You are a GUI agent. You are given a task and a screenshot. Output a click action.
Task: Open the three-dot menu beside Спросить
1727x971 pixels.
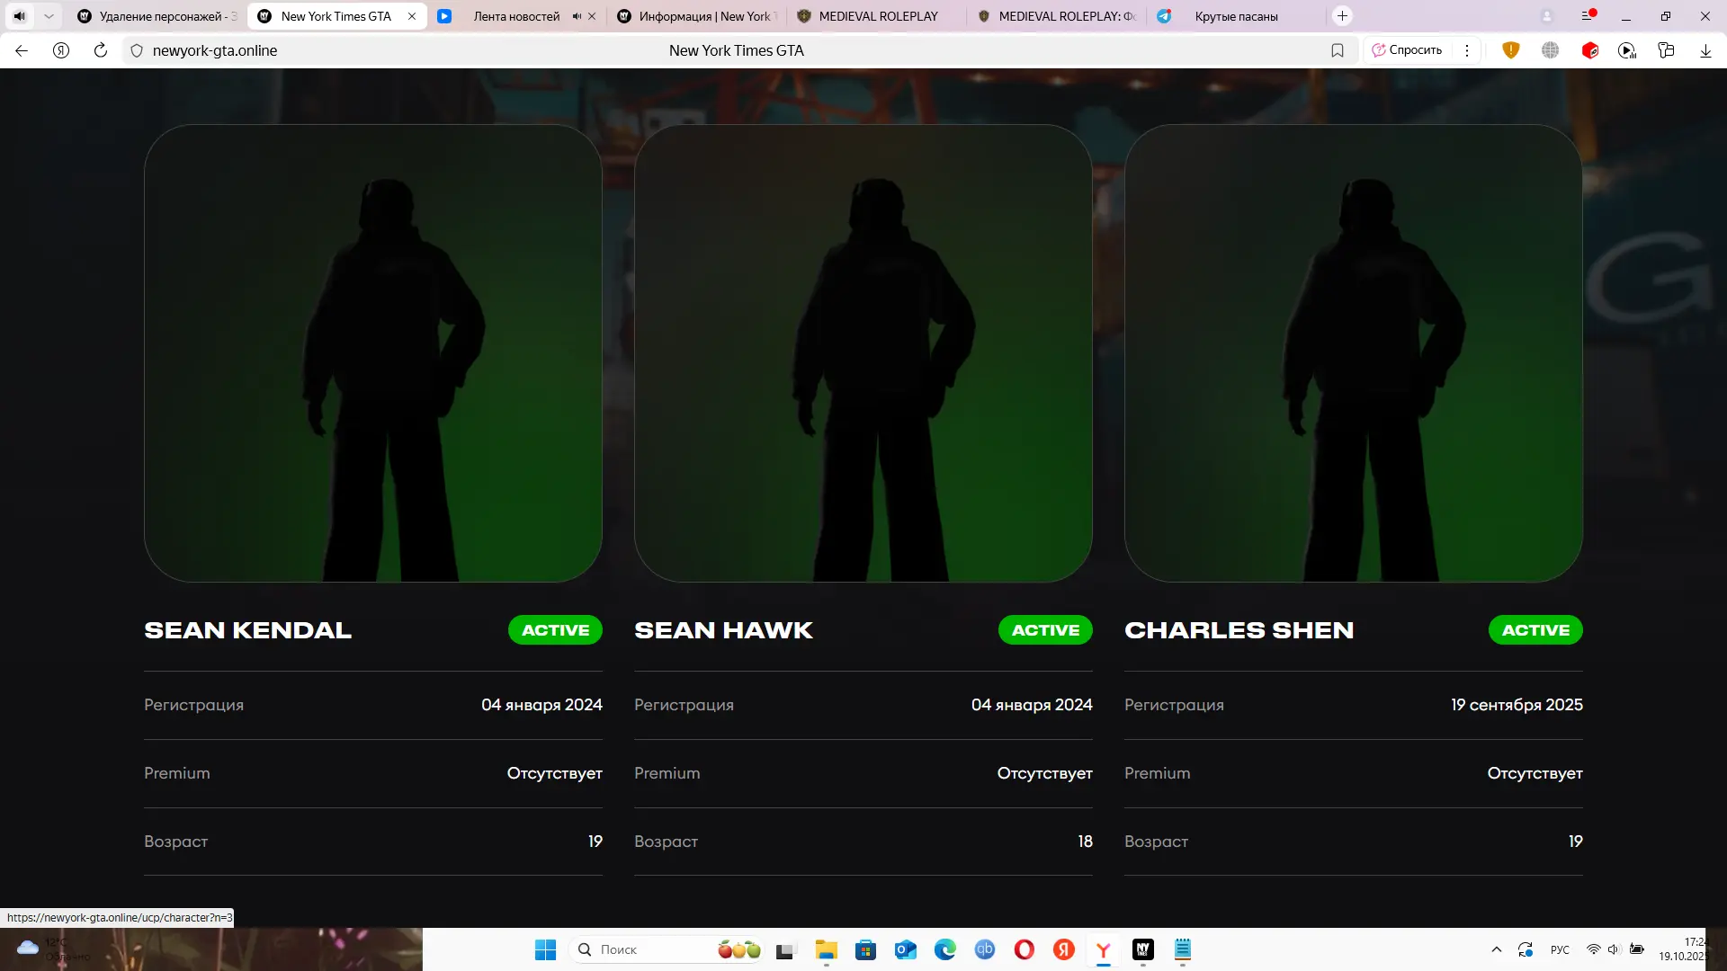[1467, 50]
